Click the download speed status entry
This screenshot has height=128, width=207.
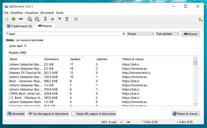[x=150, y=122]
